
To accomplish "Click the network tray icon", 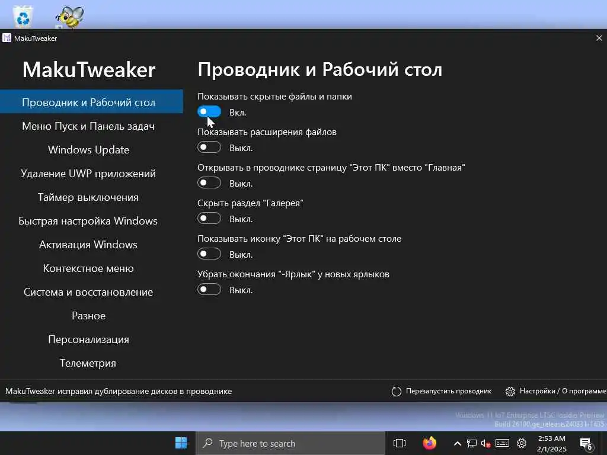I will [x=471, y=443].
